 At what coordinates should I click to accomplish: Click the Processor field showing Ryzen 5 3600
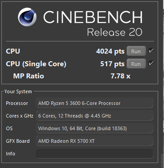tap(94, 103)
